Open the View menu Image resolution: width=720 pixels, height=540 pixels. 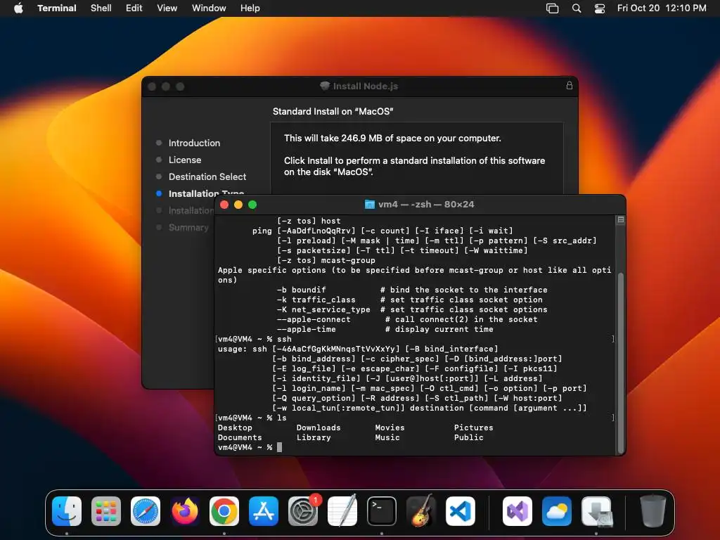pyautogui.click(x=167, y=8)
